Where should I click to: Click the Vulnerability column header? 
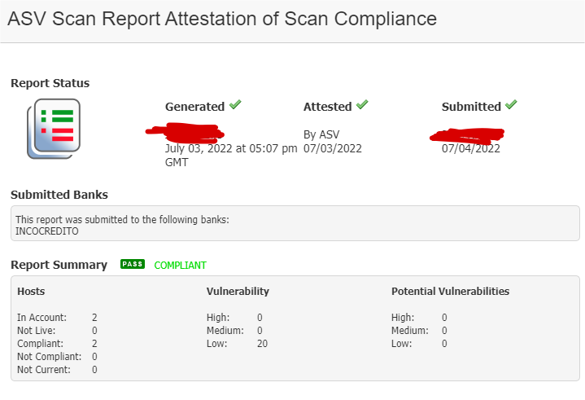click(x=238, y=291)
